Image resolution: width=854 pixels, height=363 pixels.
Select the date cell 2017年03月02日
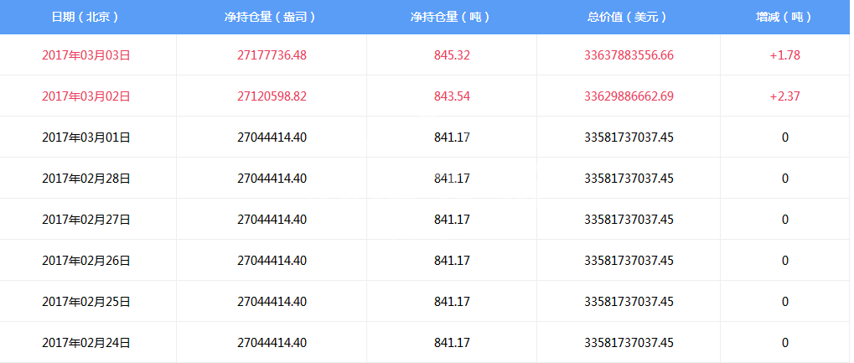[86, 96]
